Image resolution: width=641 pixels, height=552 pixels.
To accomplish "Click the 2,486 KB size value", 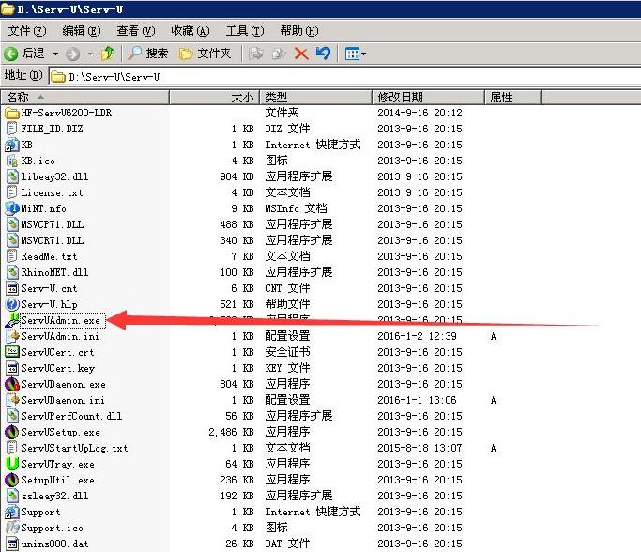I will coord(231,432).
